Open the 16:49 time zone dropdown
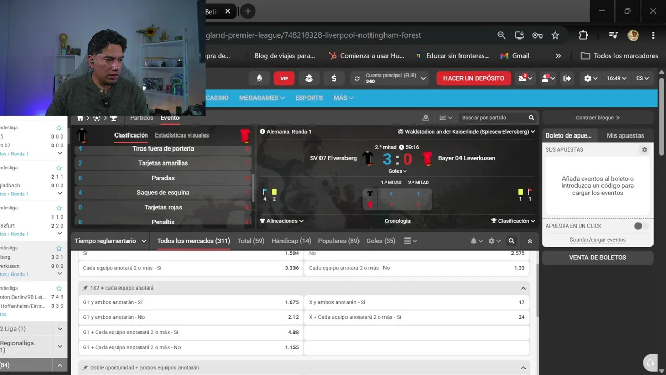The width and height of the screenshot is (666, 375). (x=617, y=78)
